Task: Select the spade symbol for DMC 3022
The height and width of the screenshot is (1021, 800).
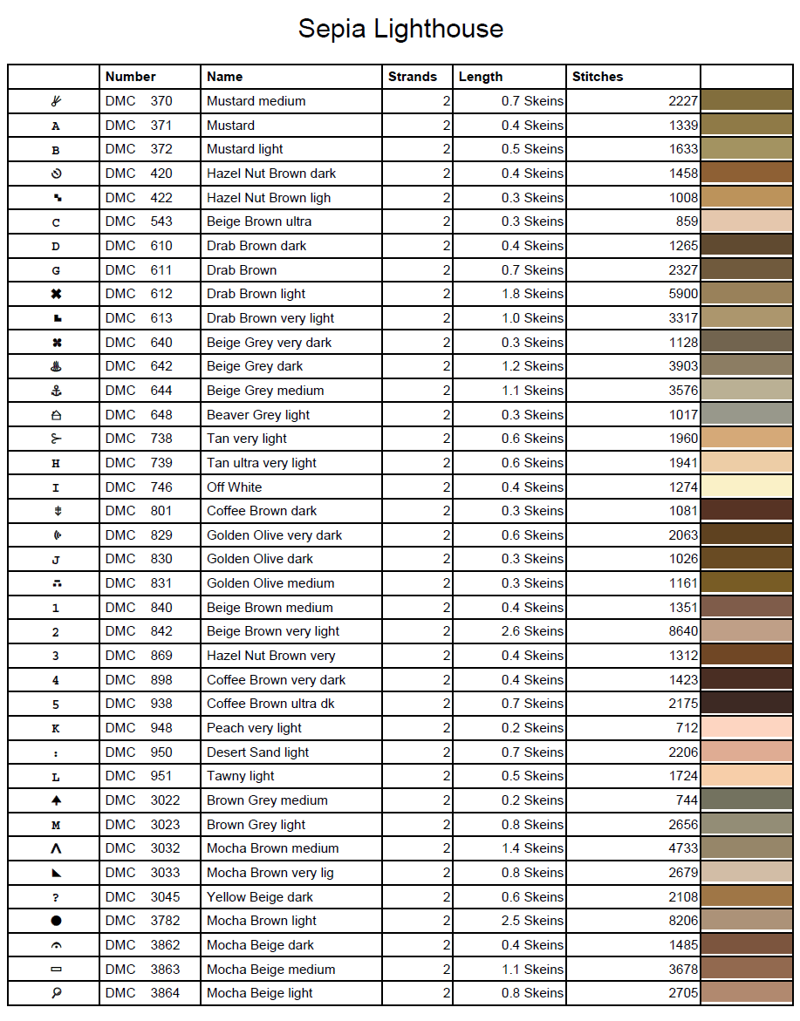Action: tap(57, 800)
